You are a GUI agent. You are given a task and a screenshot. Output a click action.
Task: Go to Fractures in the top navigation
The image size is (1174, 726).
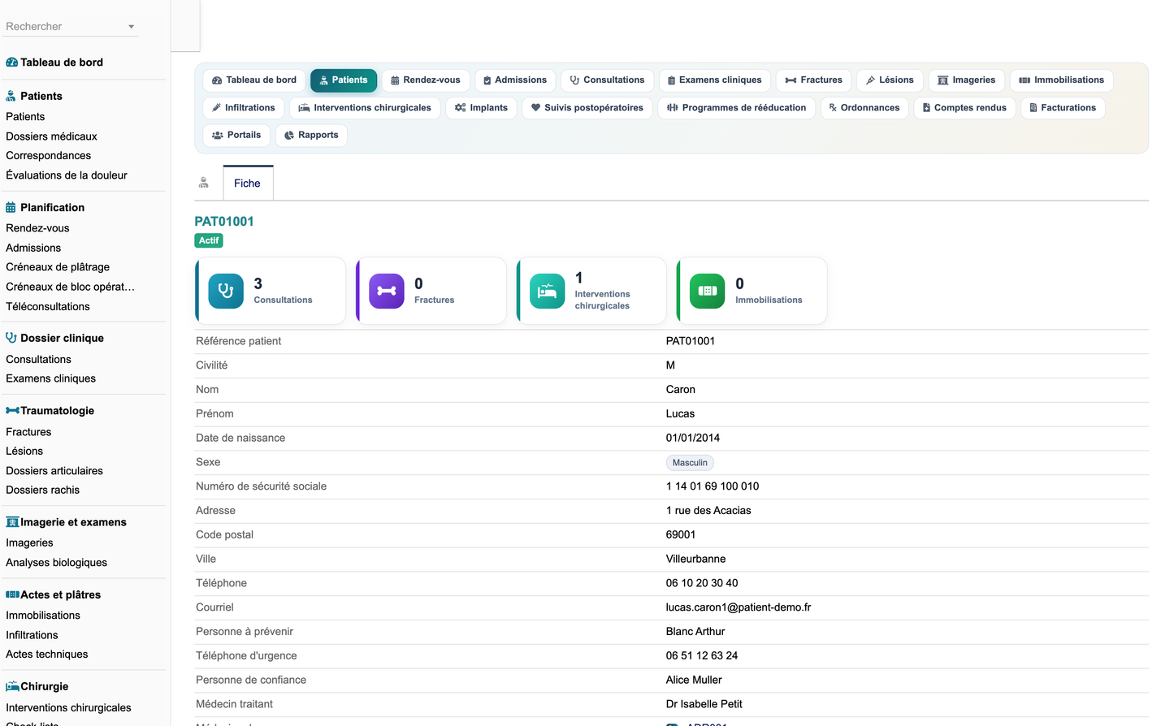[814, 80]
